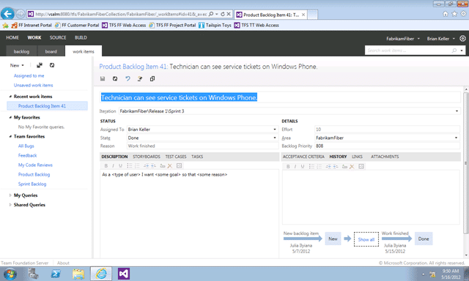Click the icon right of New dropdown
Image resolution: width=469 pixels, height=281 pixels.
[x=40, y=65]
